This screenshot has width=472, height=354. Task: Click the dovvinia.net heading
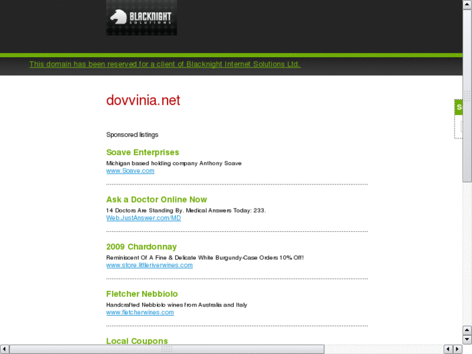143,100
